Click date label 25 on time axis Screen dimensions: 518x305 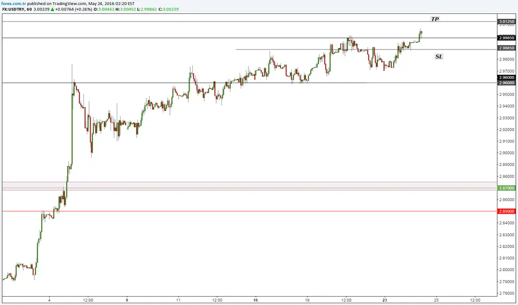click(436, 300)
